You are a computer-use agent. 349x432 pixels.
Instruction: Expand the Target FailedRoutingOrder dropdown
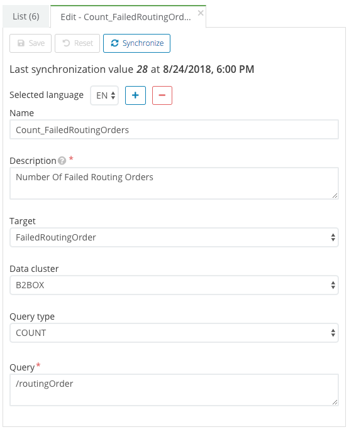tap(174, 237)
